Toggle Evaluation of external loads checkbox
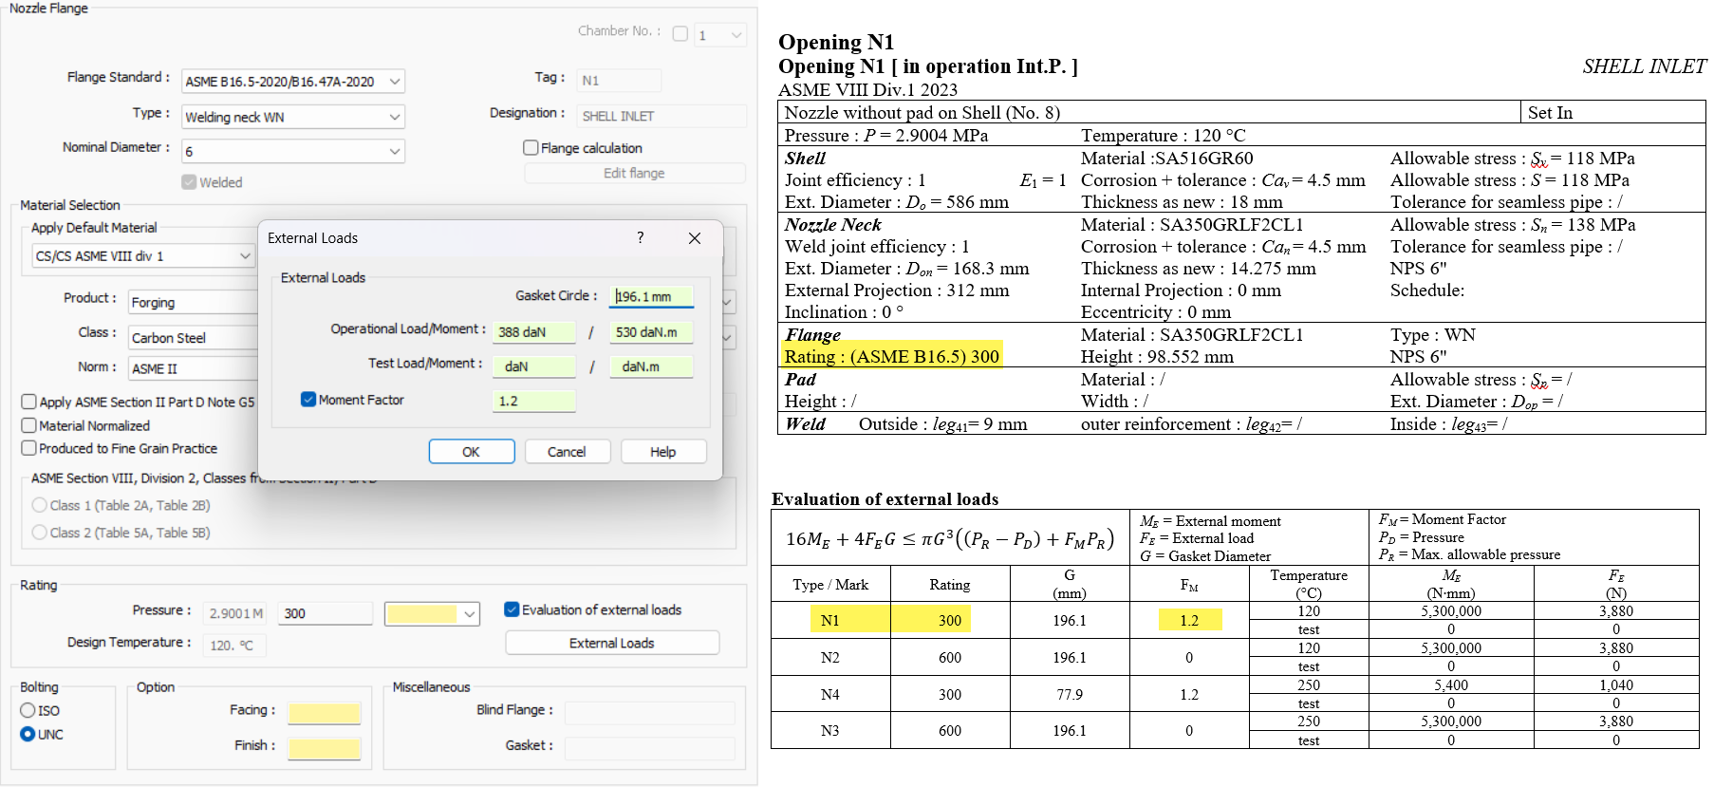1714x787 pixels. (x=512, y=609)
